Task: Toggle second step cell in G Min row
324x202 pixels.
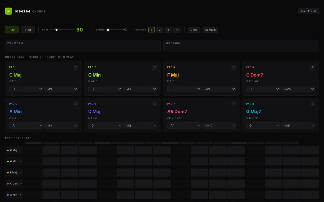Action: point(51,161)
